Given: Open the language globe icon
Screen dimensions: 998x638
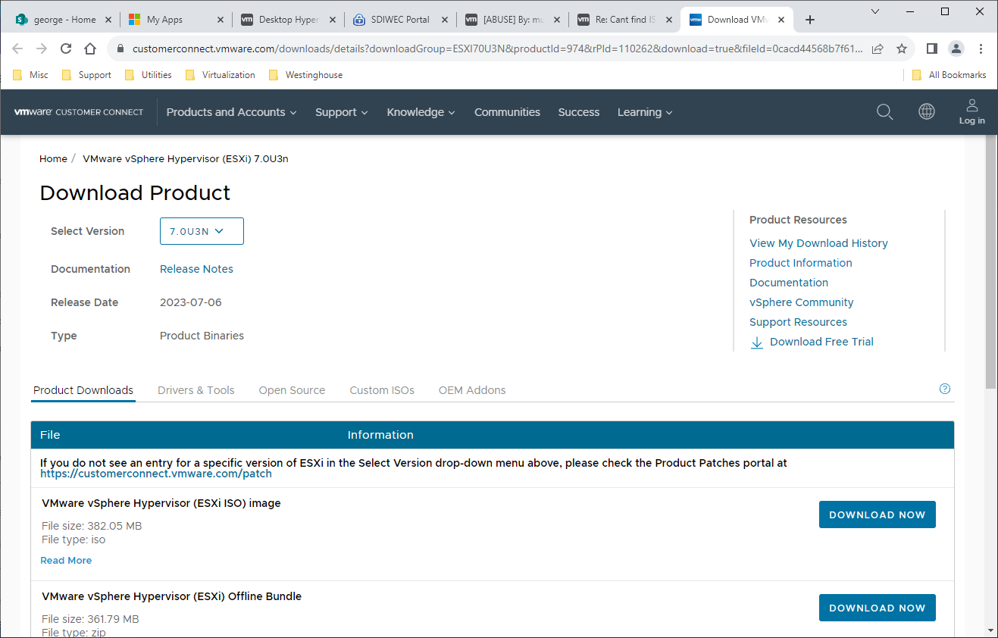Looking at the screenshot, I should pos(926,112).
